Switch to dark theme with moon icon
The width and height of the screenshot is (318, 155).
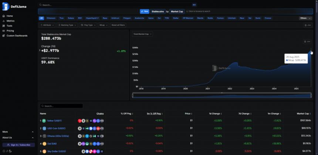point(10,151)
